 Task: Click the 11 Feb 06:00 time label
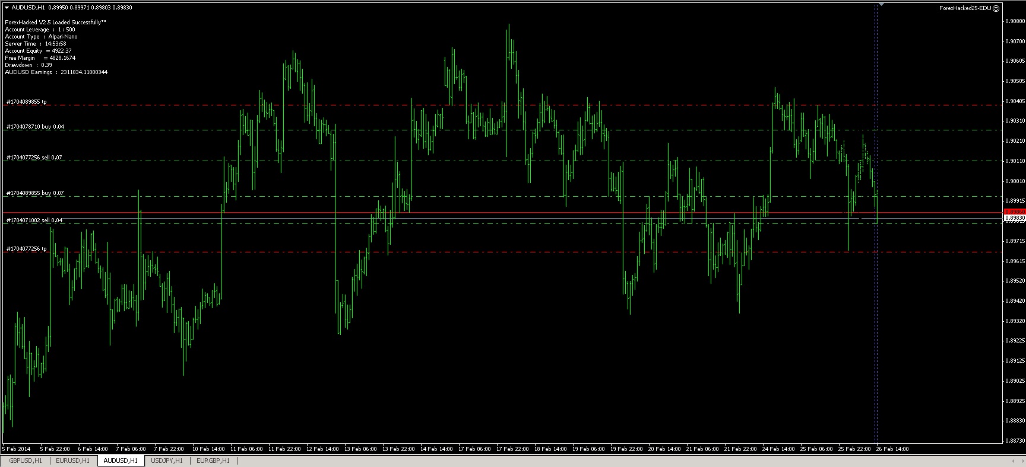click(x=246, y=449)
